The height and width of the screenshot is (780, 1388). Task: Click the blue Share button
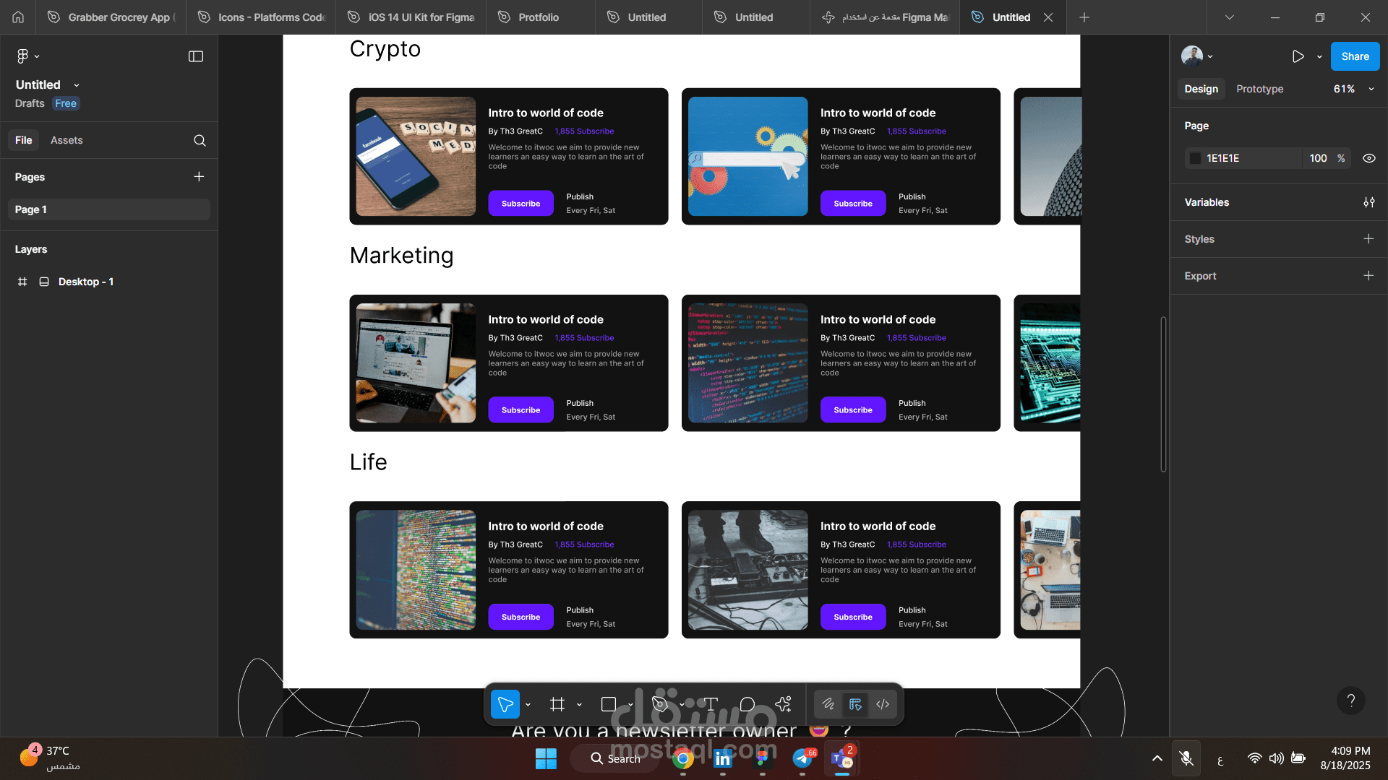click(1355, 56)
